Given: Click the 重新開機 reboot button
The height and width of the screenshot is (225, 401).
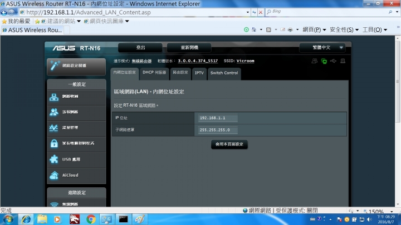Looking at the screenshot, I should (189, 47).
